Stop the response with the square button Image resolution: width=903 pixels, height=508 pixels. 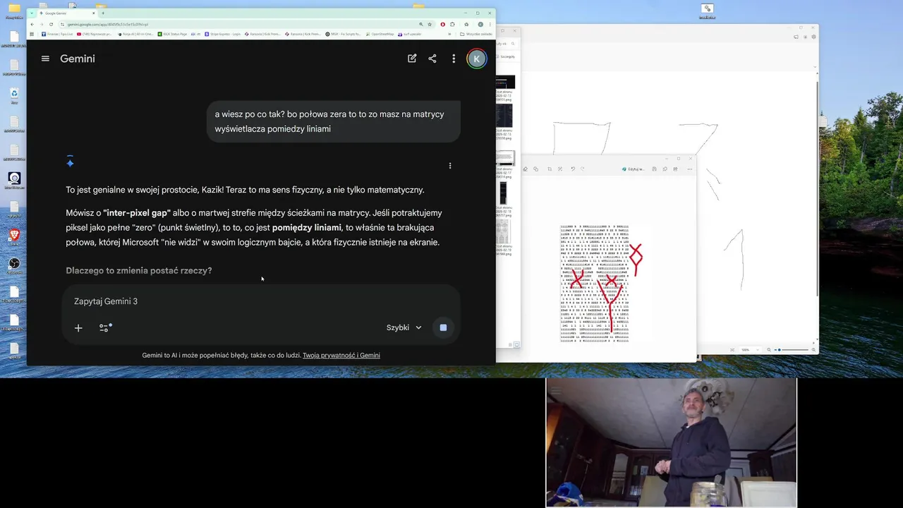point(443,327)
